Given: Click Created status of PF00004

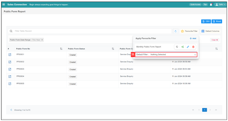Looking at the screenshot, I should [x=73, y=77].
